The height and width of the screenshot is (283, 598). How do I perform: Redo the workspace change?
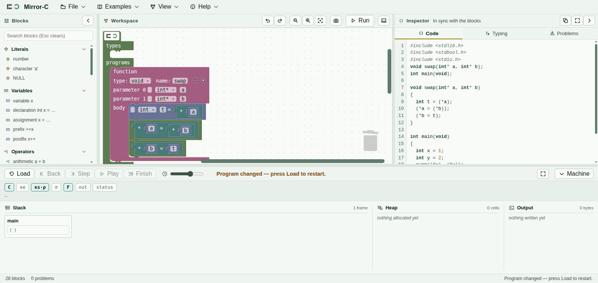tap(280, 21)
